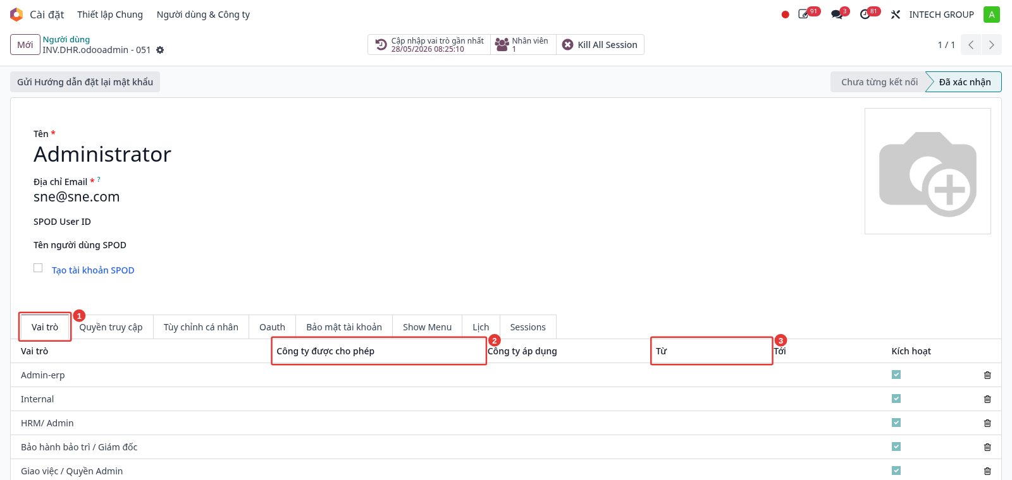The height and width of the screenshot is (480, 1012).
Task: Open the INTECH GROUP company switcher
Action: [941, 15]
